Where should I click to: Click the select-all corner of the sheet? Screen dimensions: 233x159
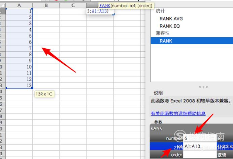coord(3,5)
